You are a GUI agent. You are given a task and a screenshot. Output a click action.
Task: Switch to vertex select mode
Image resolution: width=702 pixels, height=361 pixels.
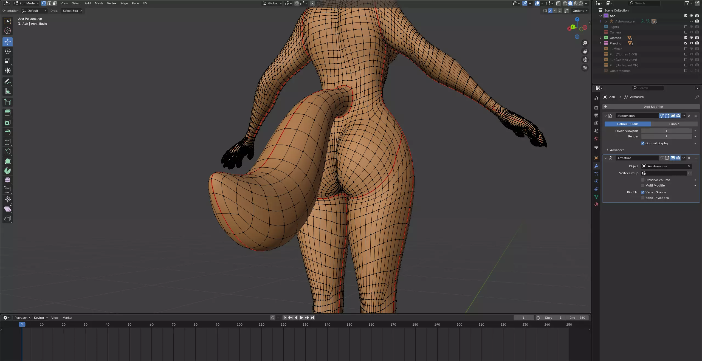click(44, 3)
